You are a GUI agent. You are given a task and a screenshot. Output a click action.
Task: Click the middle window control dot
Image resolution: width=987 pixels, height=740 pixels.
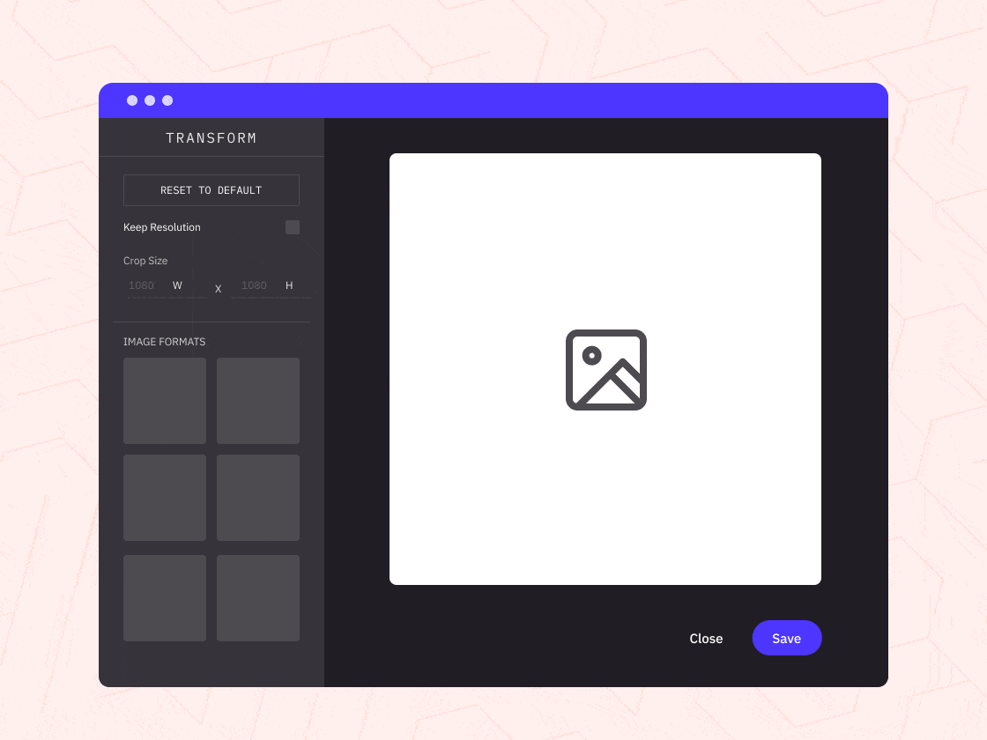pyautogui.click(x=150, y=100)
